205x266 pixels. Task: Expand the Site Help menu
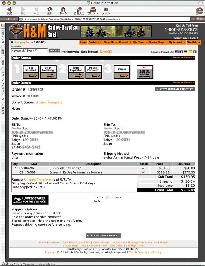[x=194, y=42]
